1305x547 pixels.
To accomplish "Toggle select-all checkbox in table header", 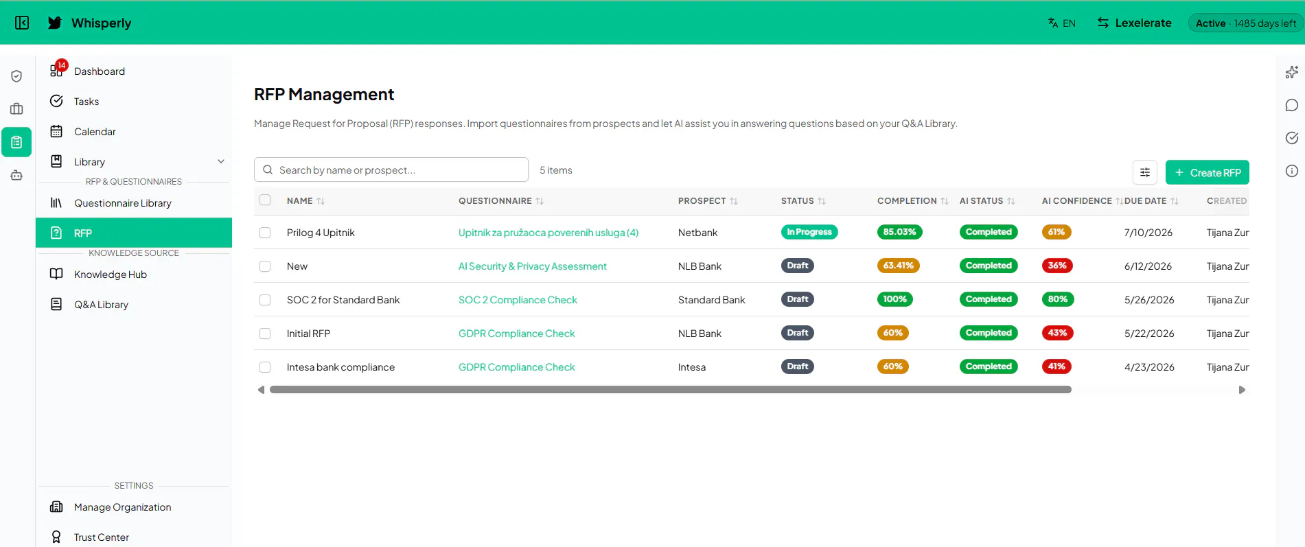I will pyautogui.click(x=265, y=200).
